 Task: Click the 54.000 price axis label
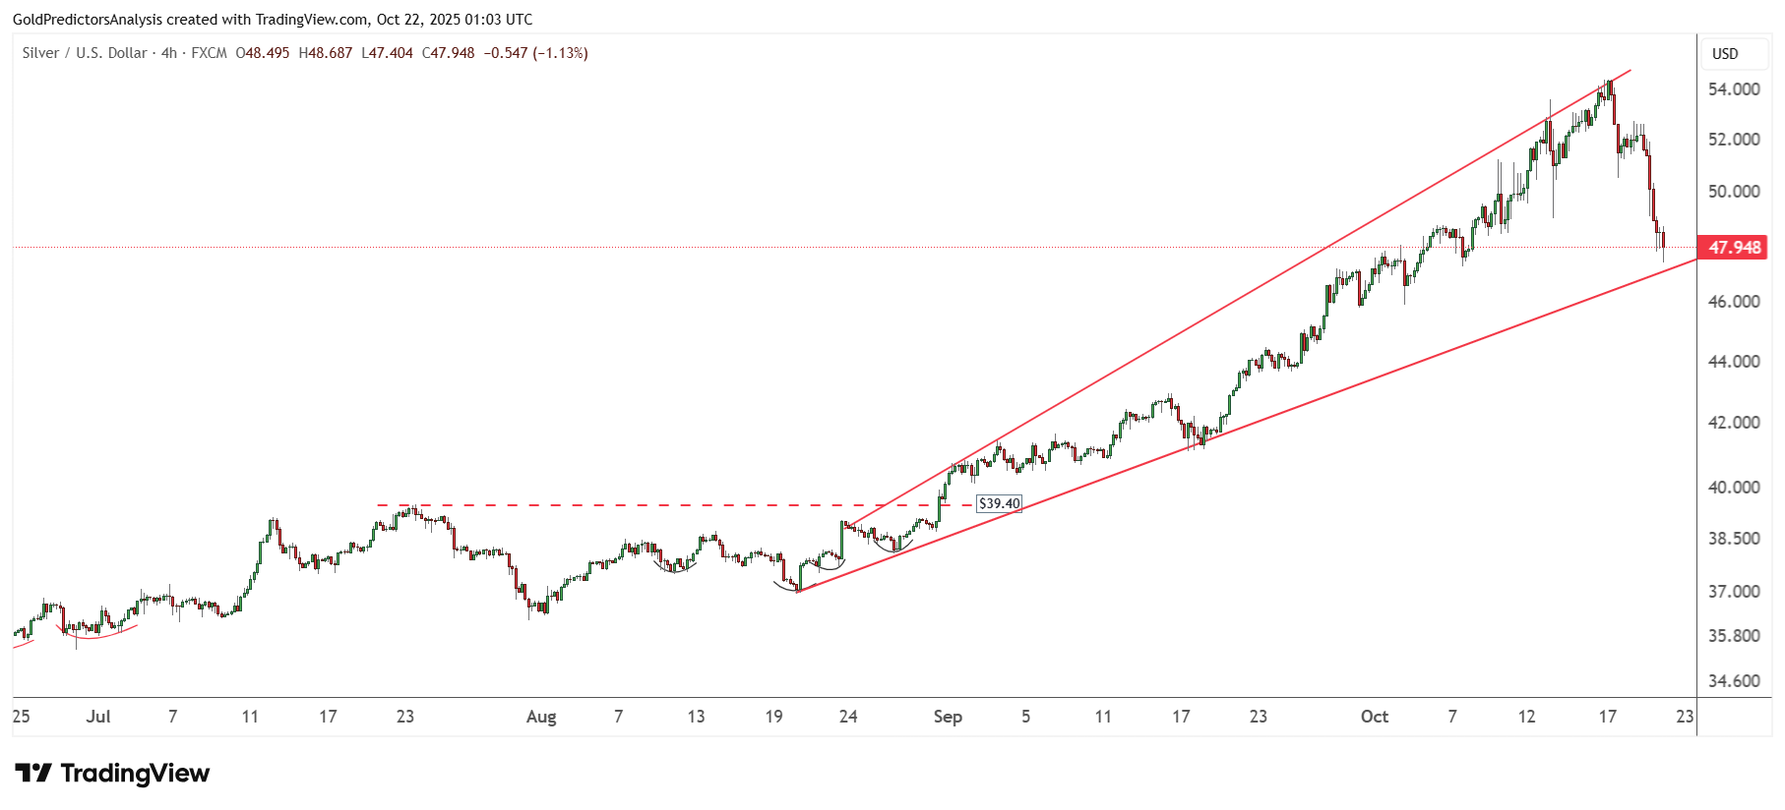click(1734, 89)
